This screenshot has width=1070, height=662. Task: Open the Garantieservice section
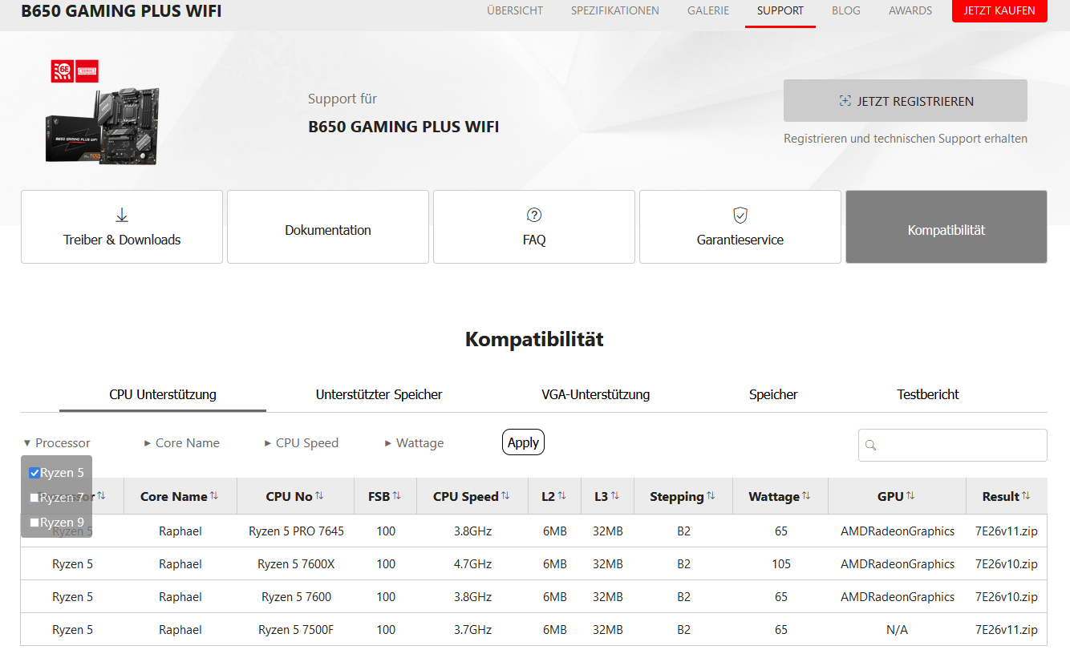740,227
